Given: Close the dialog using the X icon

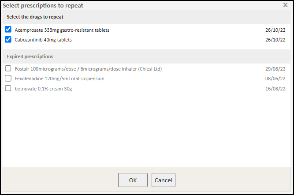Looking at the screenshot, I should 286,5.
